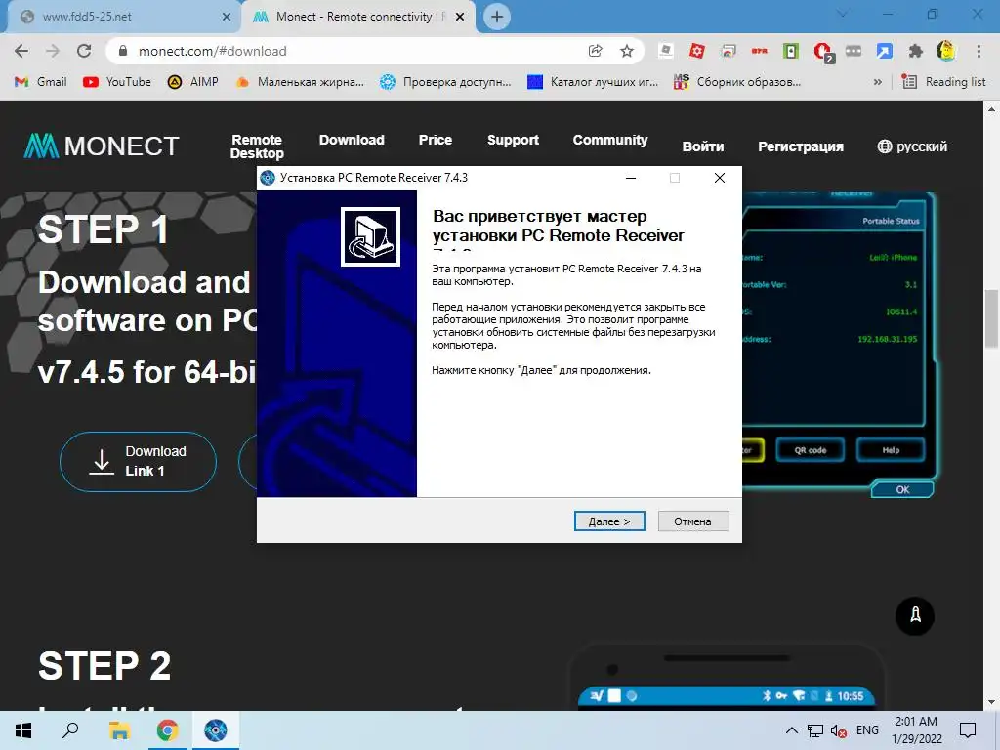Open the Сборник образов... bookmark
Viewport: 1000px width, 750px height.
click(737, 82)
